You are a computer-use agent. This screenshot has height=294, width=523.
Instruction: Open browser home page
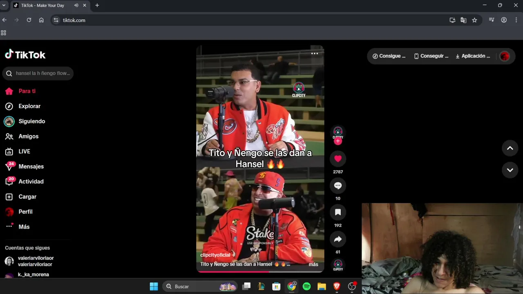tap(41, 20)
